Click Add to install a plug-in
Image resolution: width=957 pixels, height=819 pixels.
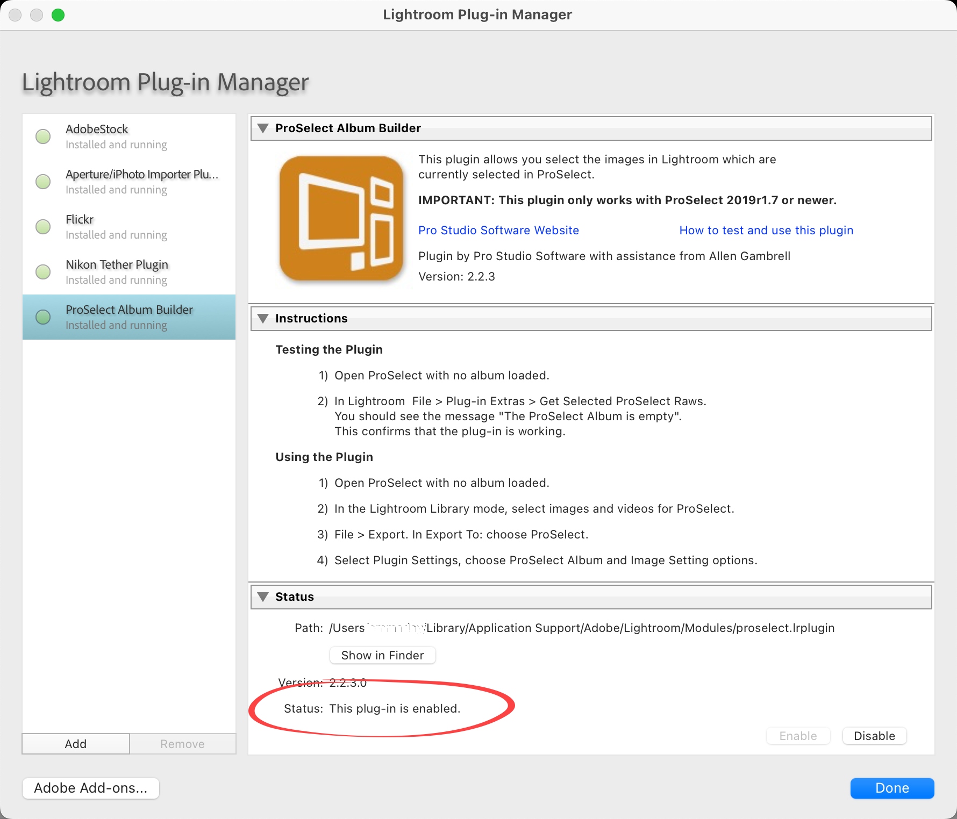76,744
